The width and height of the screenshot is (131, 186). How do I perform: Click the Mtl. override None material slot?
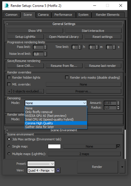tap(83, 84)
